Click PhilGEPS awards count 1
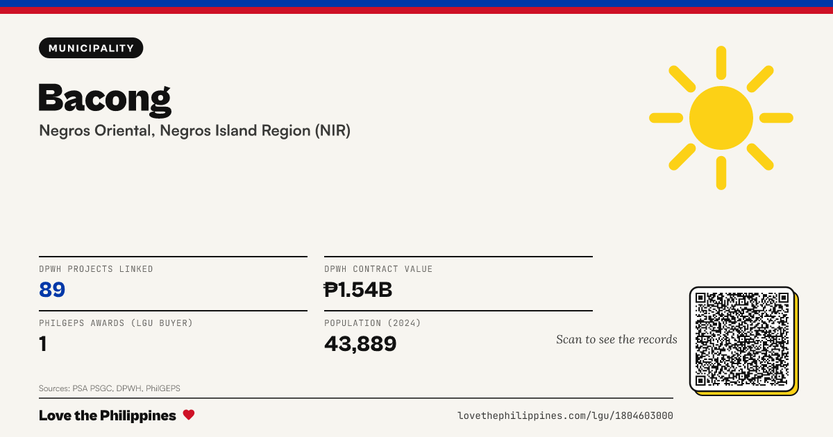This screenshot has height=437, width=833. tap(43, 343)
